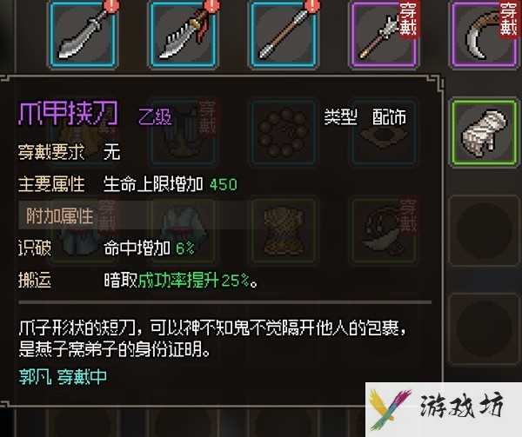Select the equipped sickle weapon slot
522x437 pixels.
click(485, 35)
